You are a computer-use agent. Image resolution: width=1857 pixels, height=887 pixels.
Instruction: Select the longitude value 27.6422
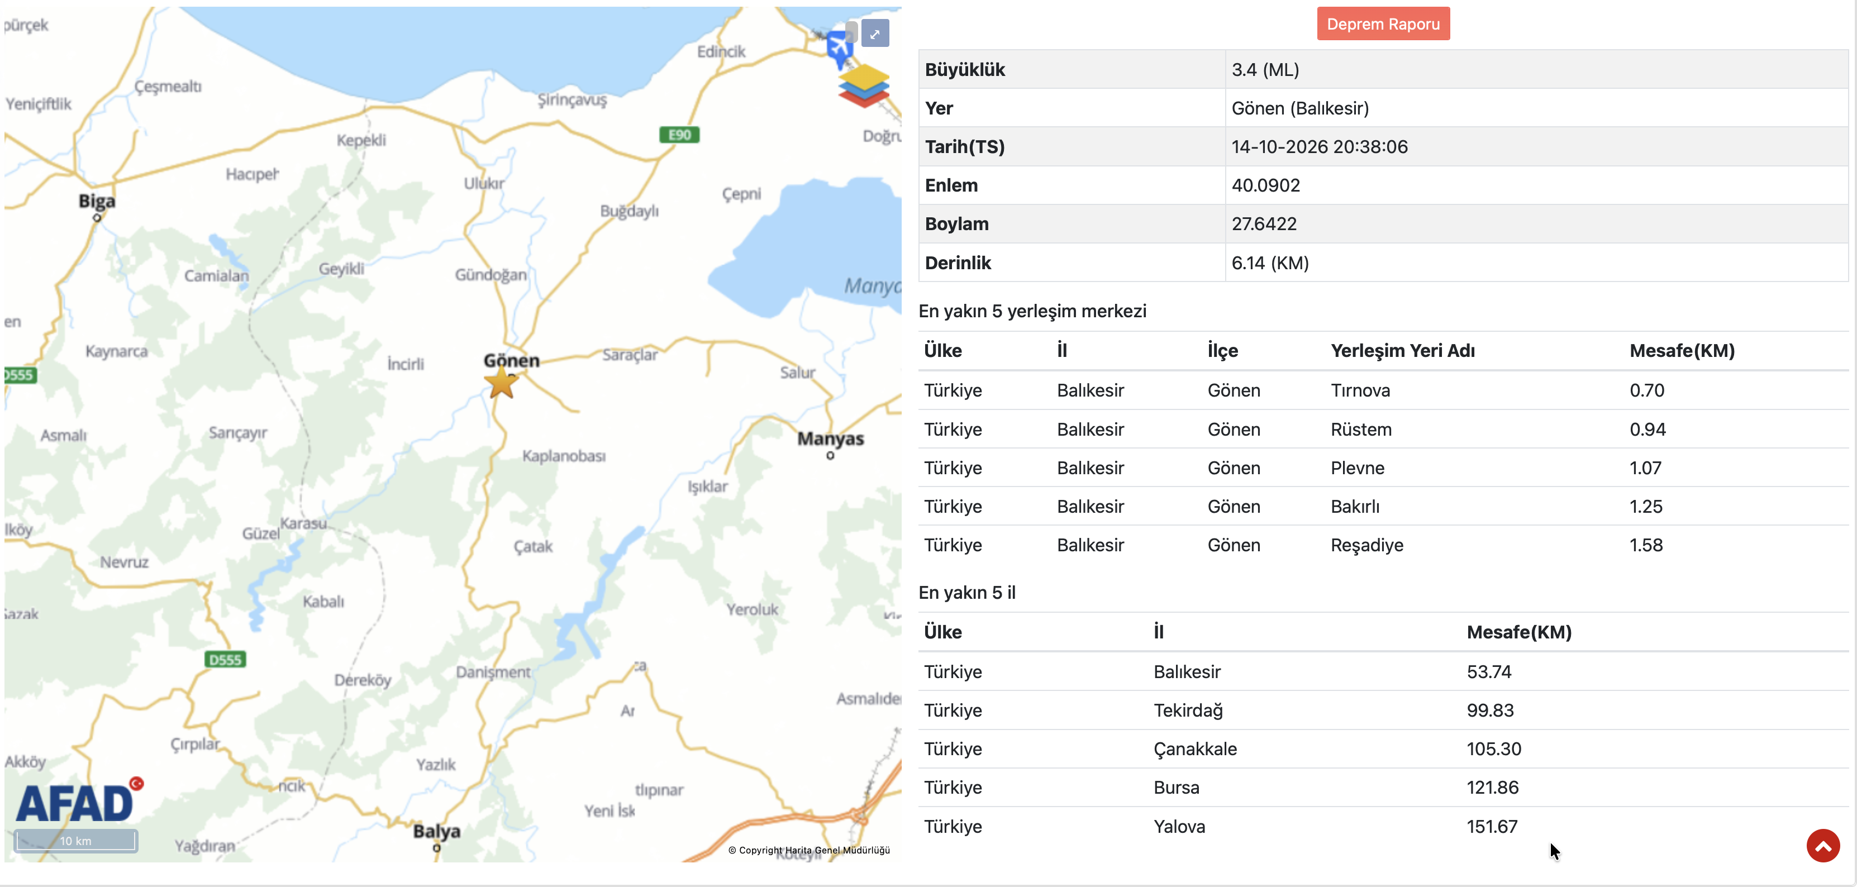click(x=1264, y=224)
